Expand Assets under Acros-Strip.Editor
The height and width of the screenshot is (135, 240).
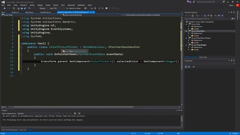189,36
